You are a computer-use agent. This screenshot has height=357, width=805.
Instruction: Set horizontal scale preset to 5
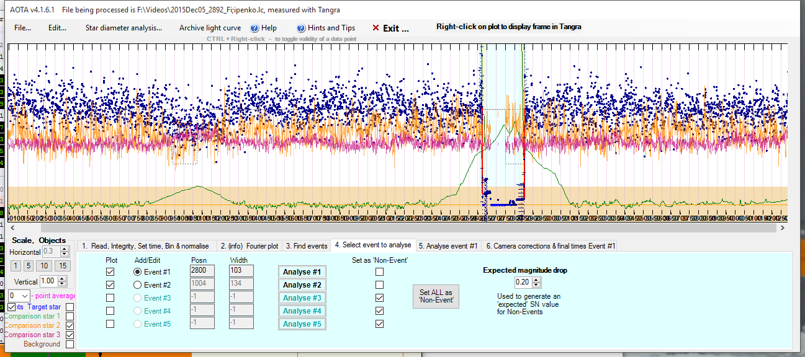tap(28, 266)
